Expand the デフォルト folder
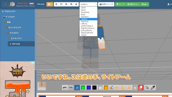172x97 pixels. tap(9, 17)
